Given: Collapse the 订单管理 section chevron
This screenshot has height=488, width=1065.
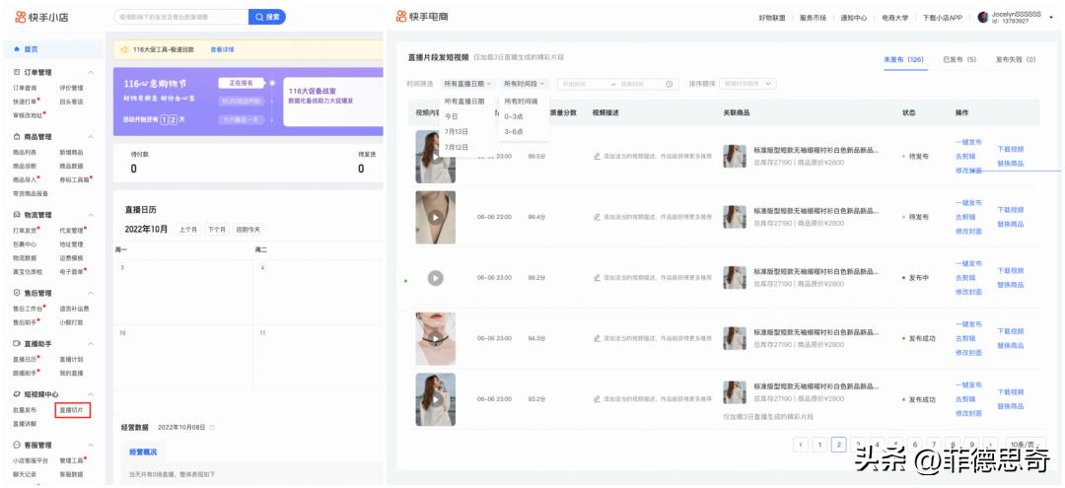Looking at the screenshot, I should 91,72.
